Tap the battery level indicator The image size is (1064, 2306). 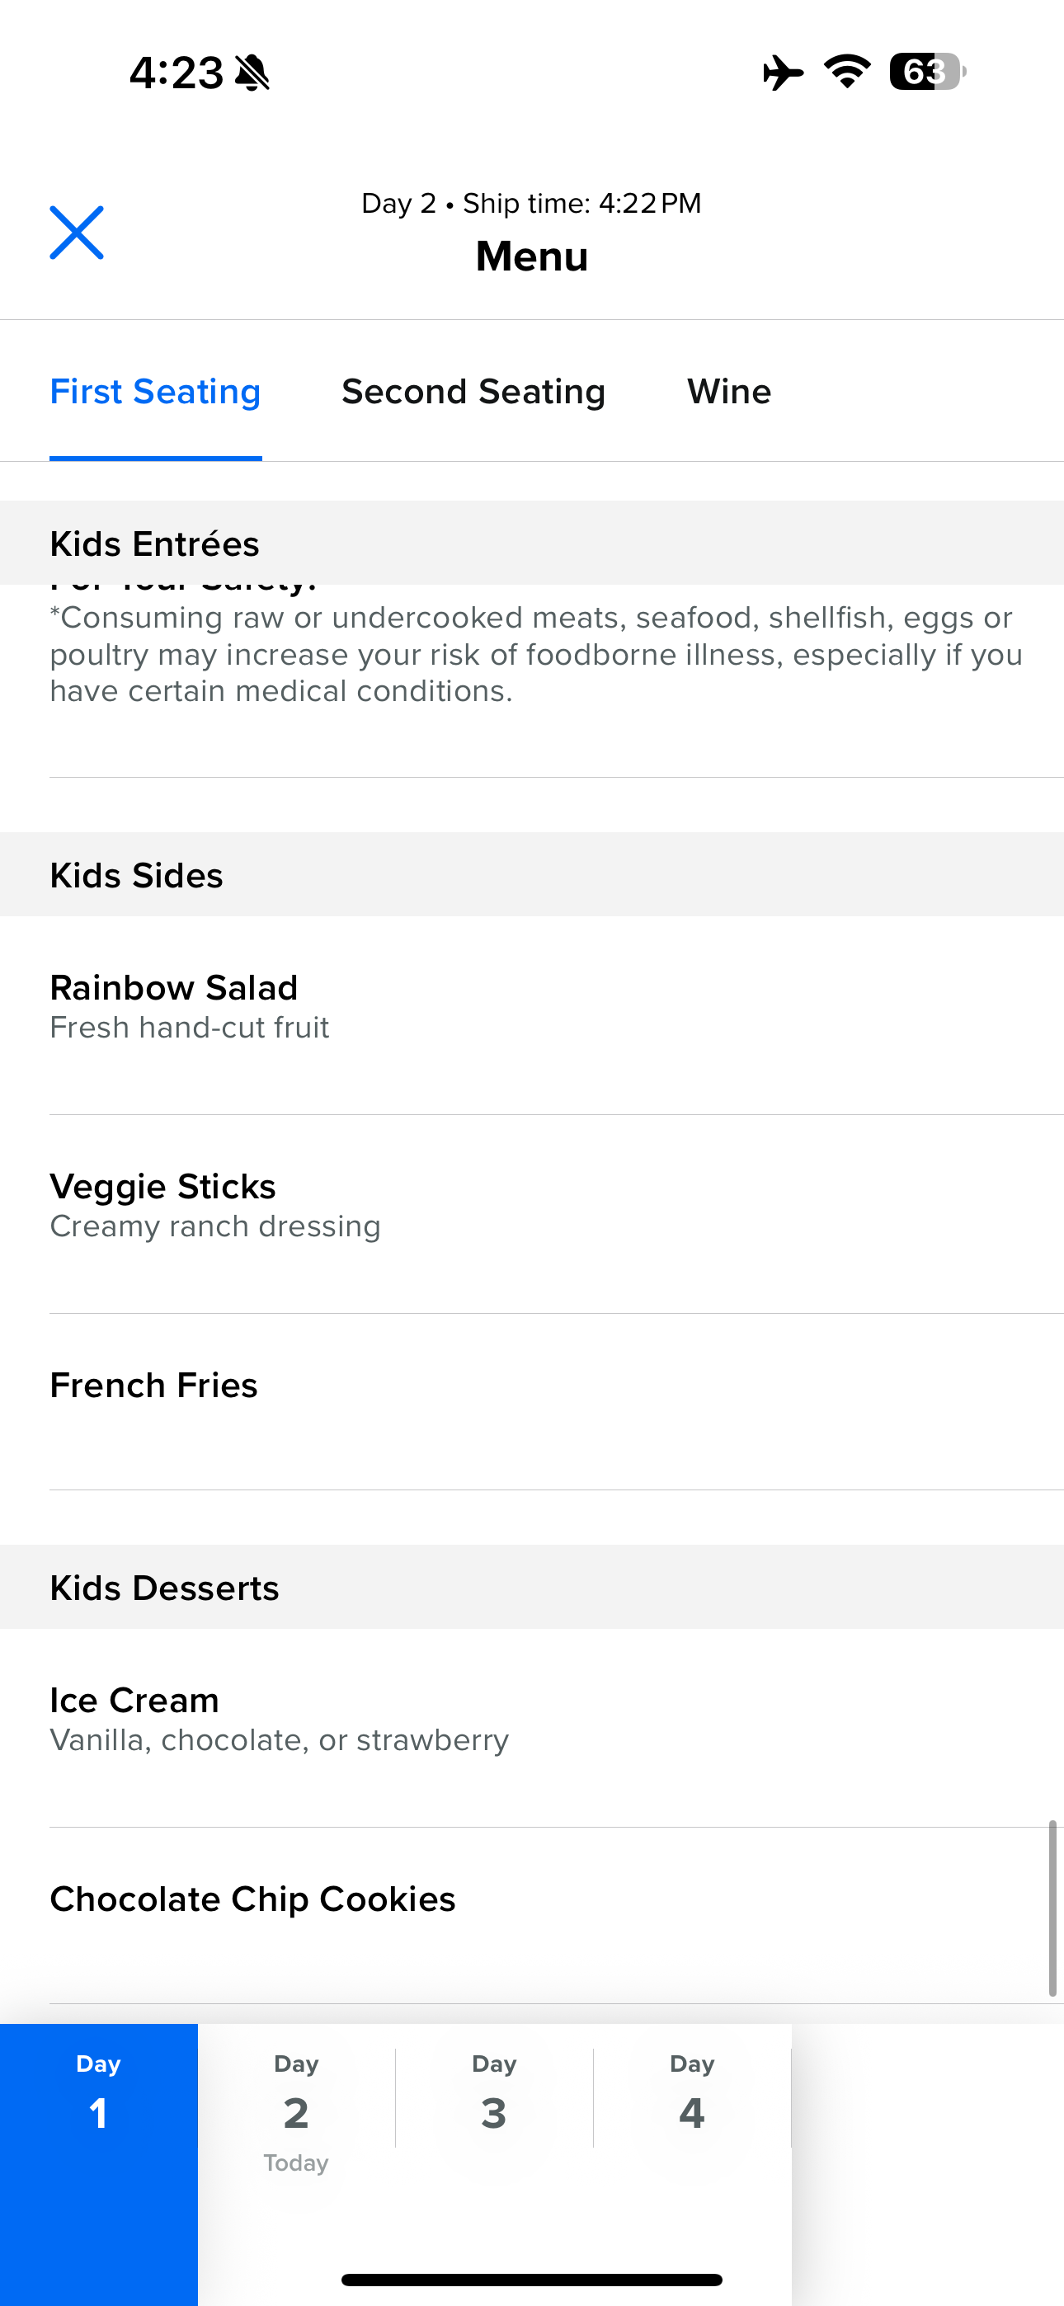click(926, 72)
